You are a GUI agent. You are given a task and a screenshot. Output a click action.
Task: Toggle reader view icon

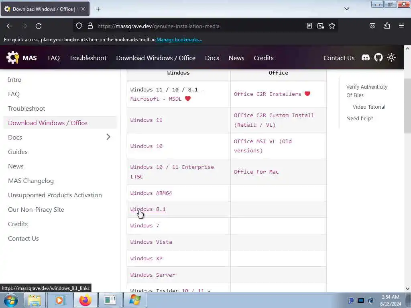[309, 26]
